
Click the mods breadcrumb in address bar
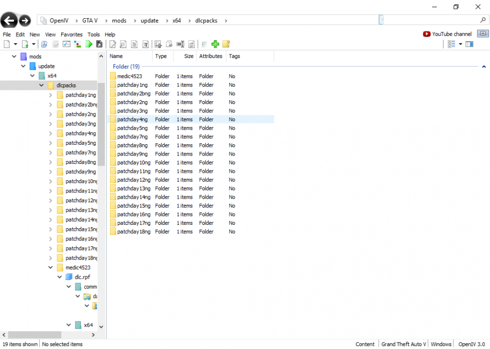tap(119, 21)
